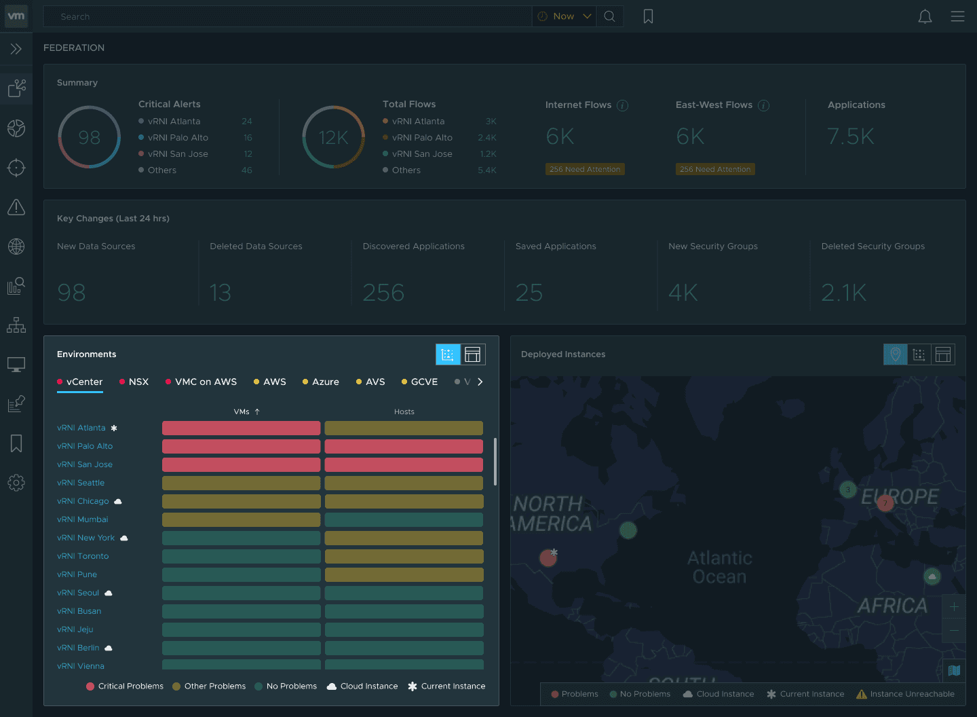Open the network hierarchy icon in sidebar
This screenshot has height=717, width=977.
[16, 325]
